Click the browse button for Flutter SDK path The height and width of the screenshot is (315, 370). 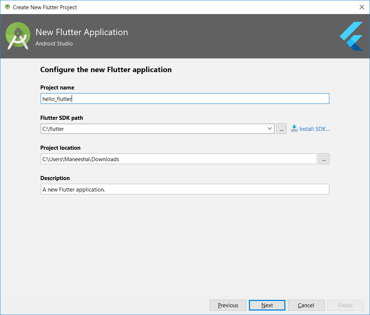[281, 128]
